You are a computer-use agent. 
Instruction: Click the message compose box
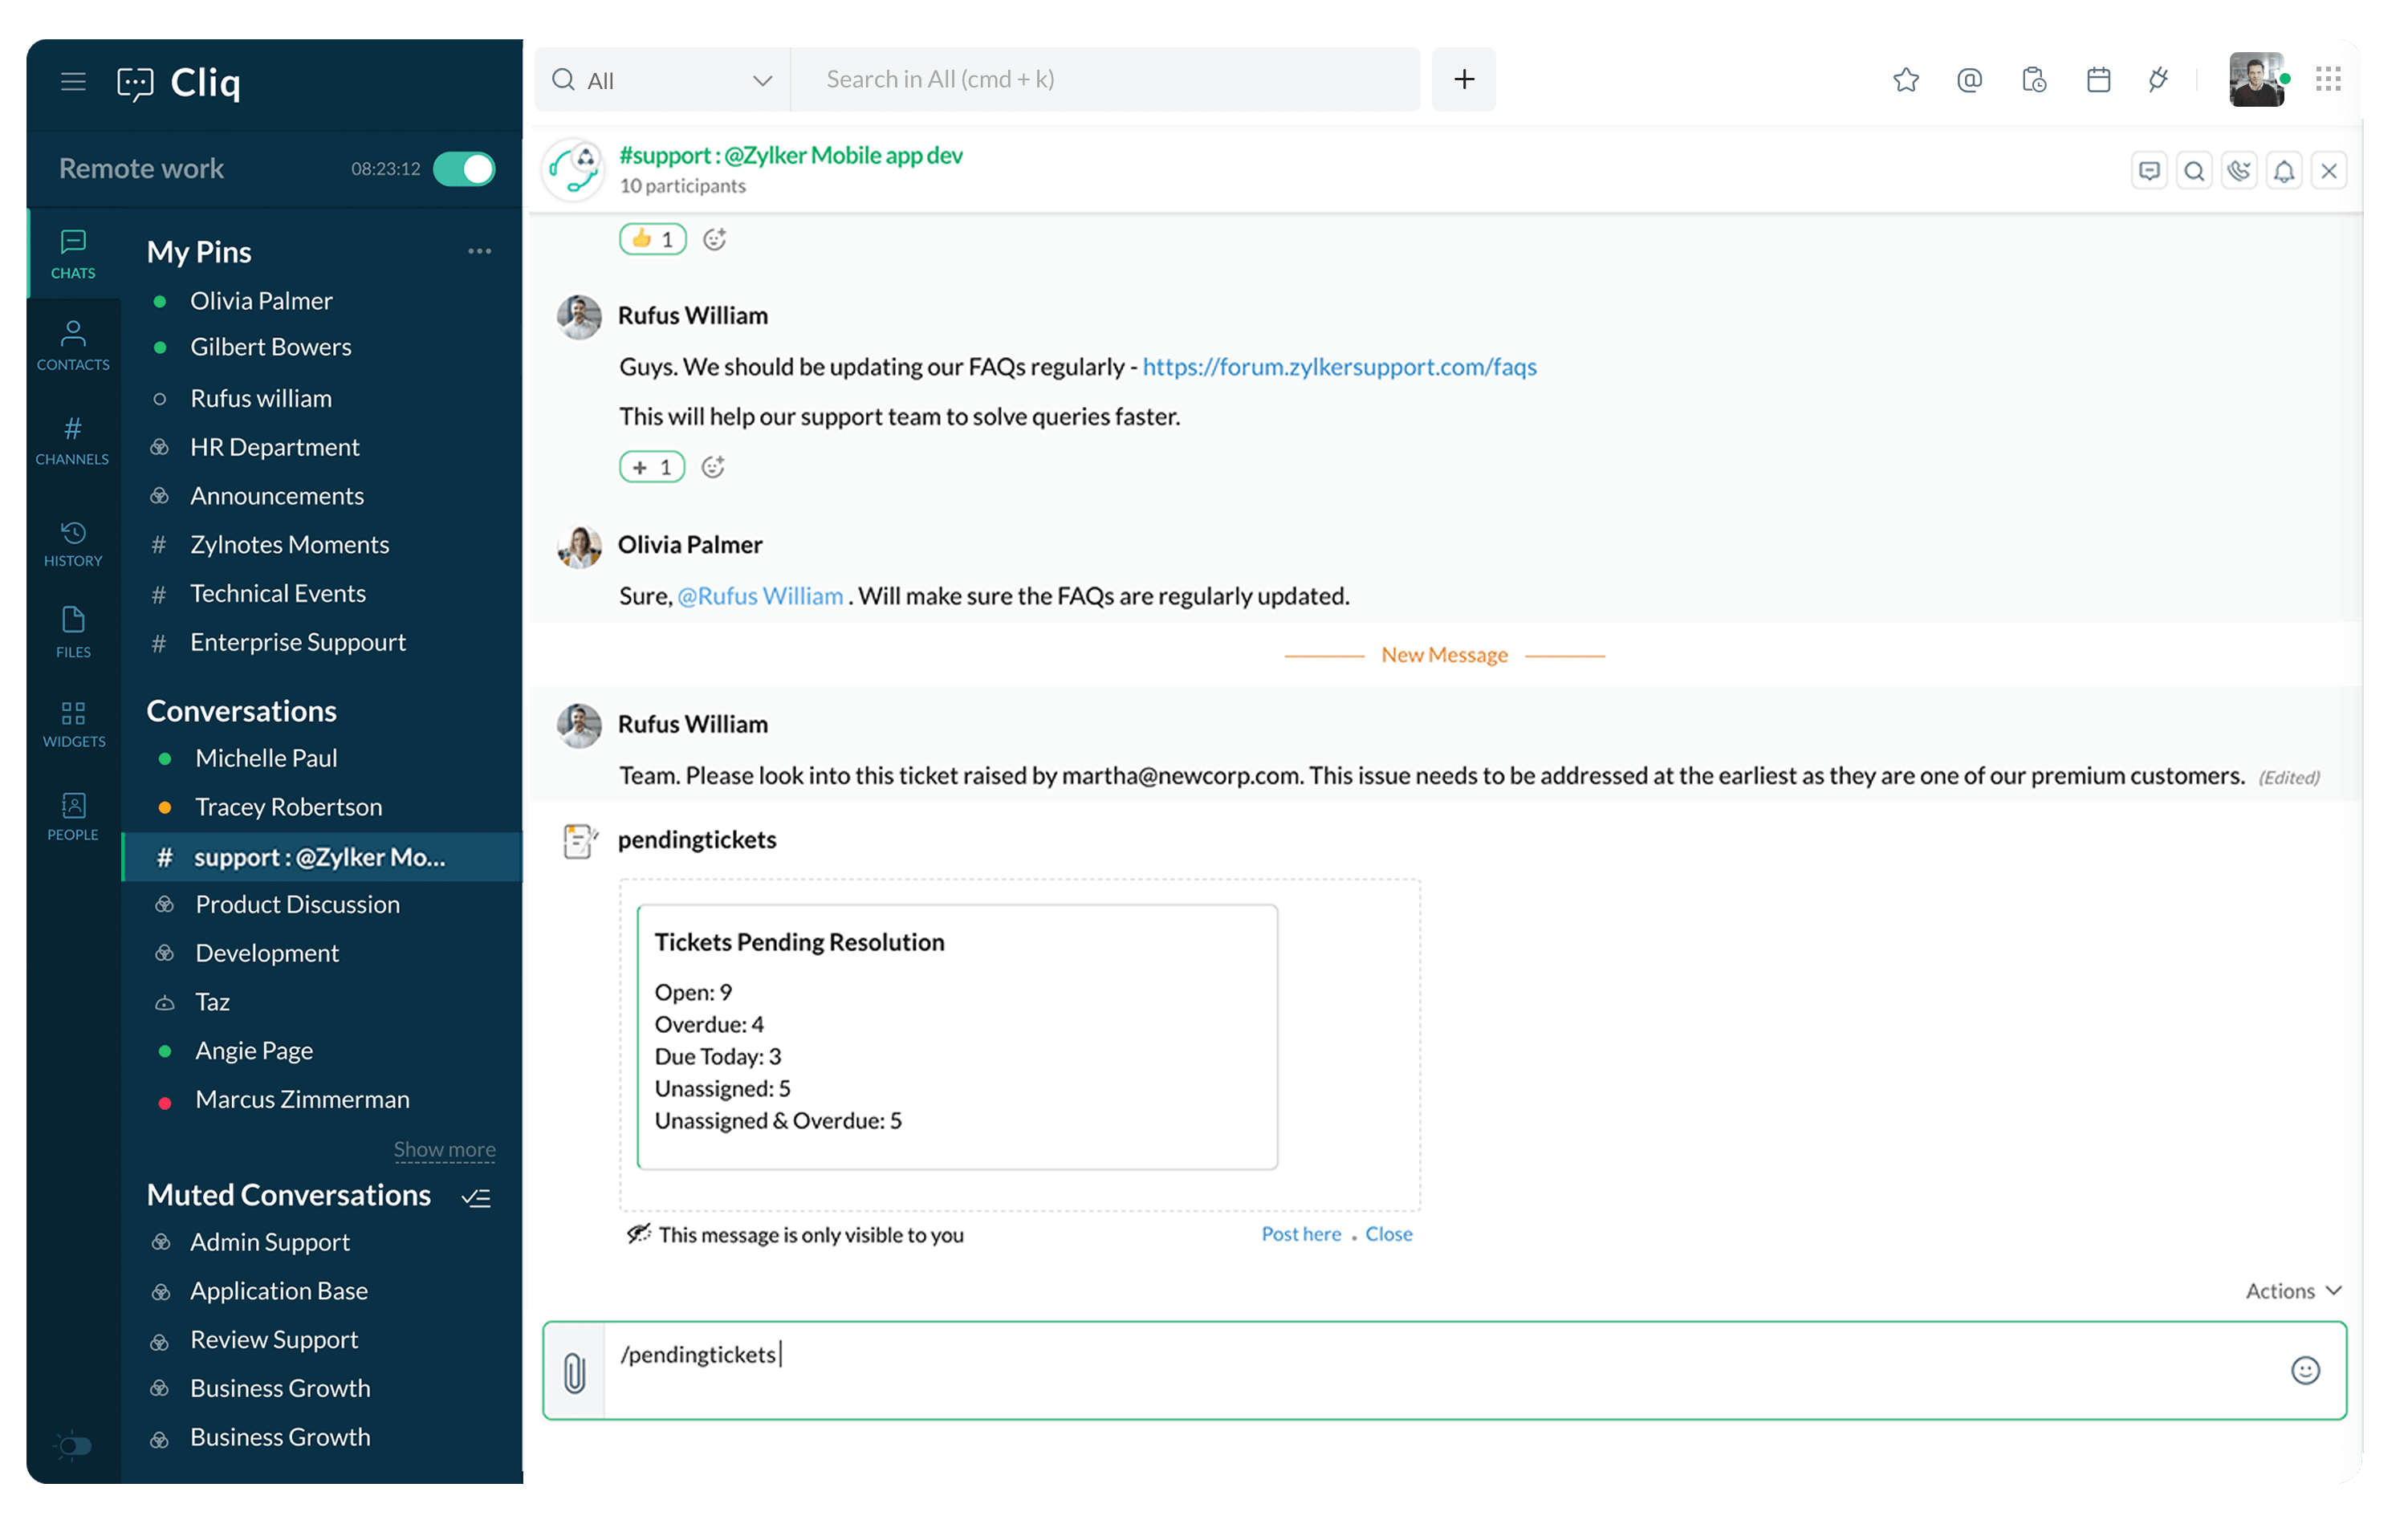pyautogui.click(x=1444, y=1371)
